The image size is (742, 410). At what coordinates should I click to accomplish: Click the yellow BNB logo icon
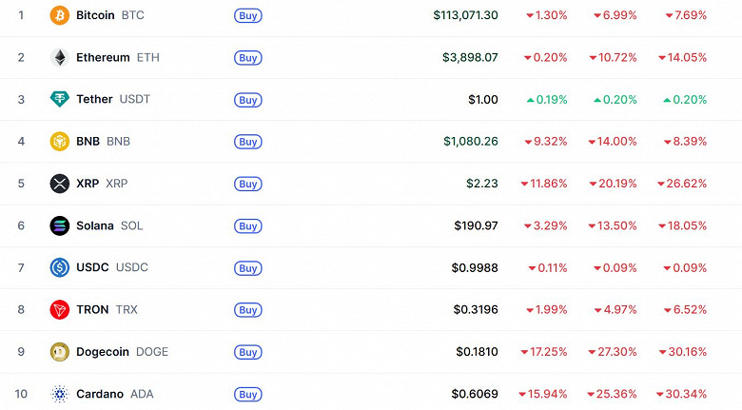pos(60,142)
